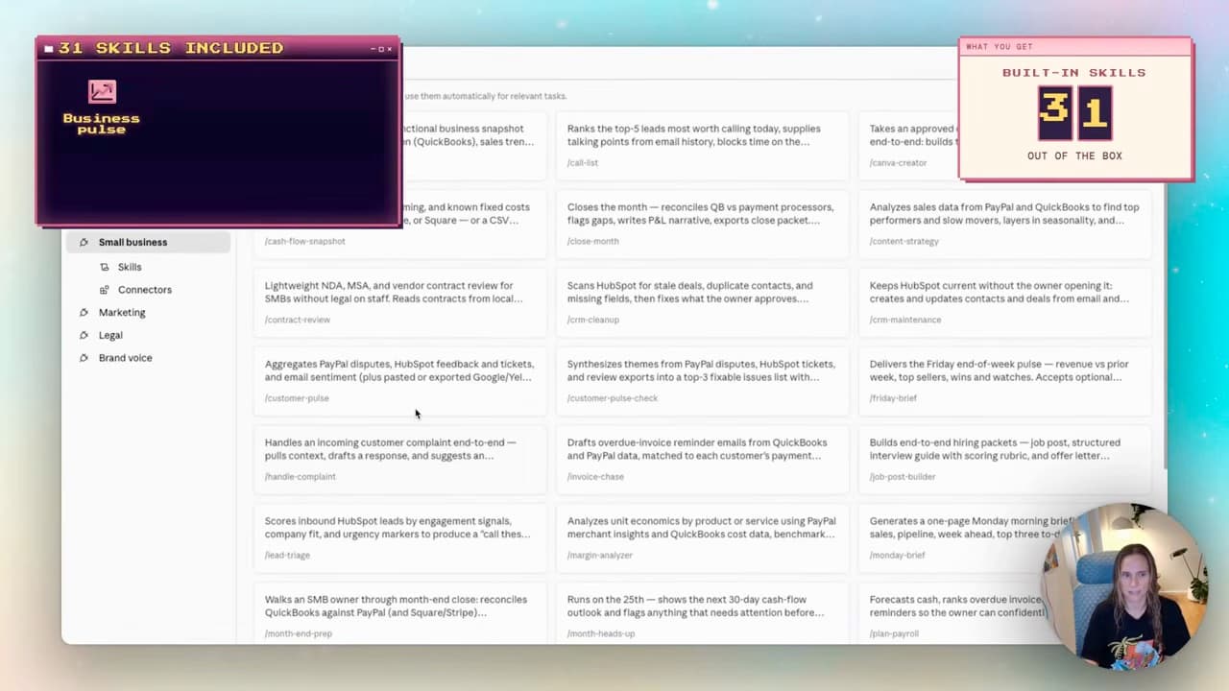Open the /close-month skill card
1229x691 pixels.
[703, 224]
